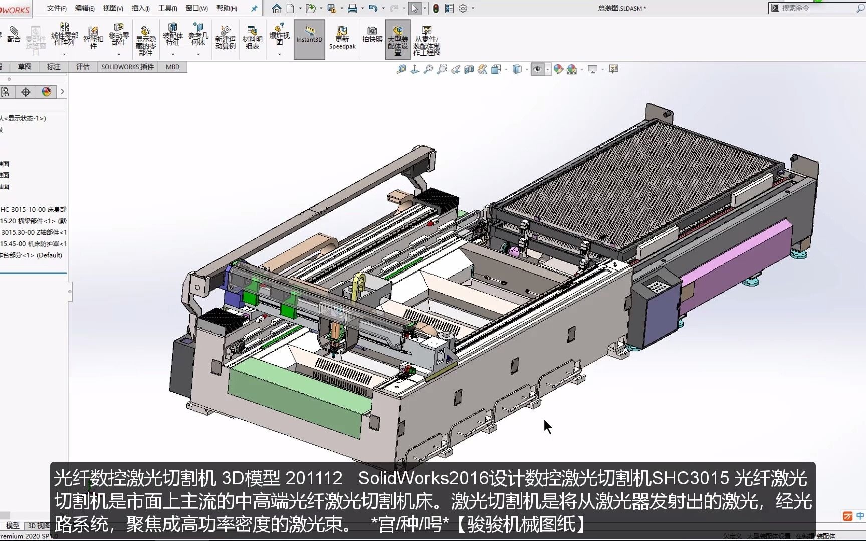Click the Undo arrow icon
The height and width of the screenshot is (541, 866).
point(373,8)
